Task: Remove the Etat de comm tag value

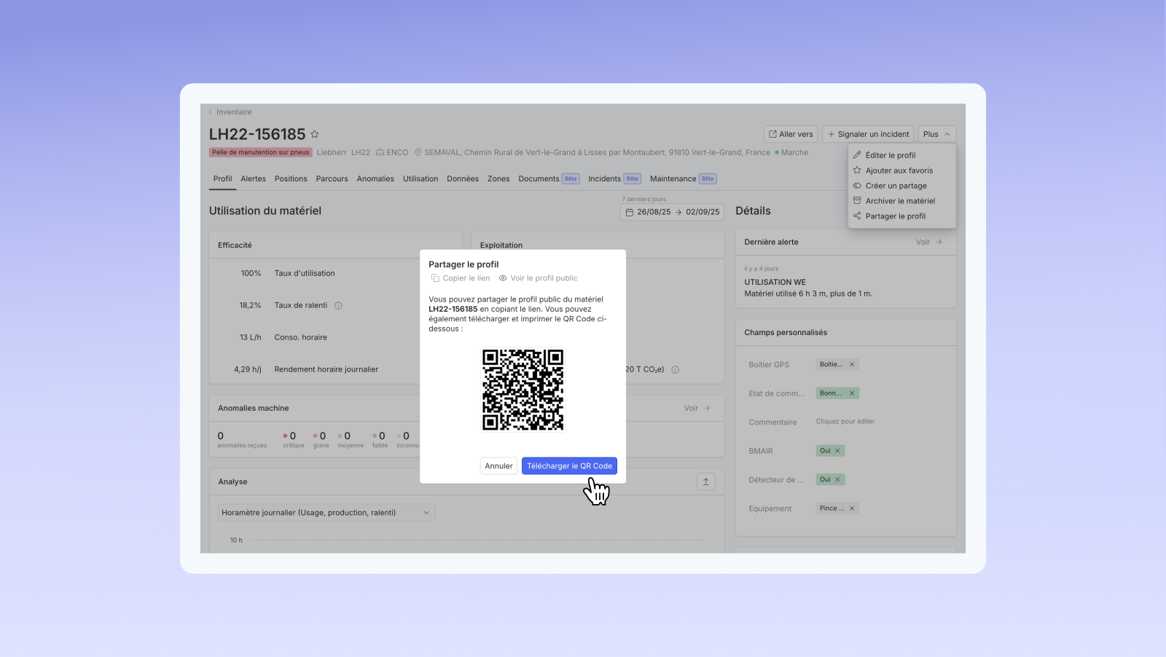Action: [x=851, y=393]
